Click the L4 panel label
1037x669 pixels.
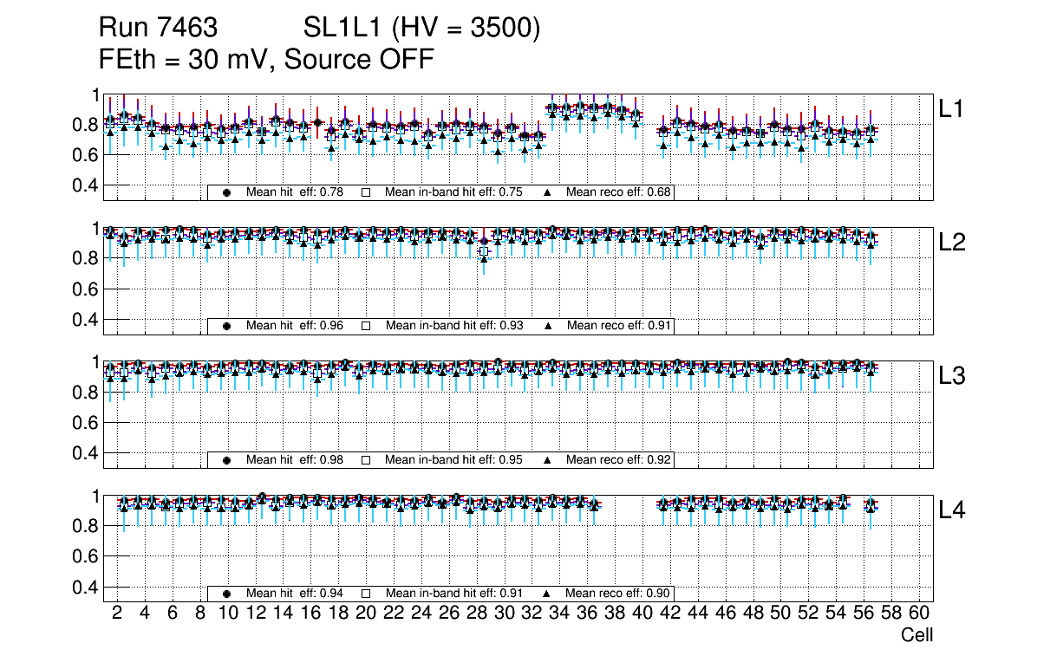click(x=952, y=510)
